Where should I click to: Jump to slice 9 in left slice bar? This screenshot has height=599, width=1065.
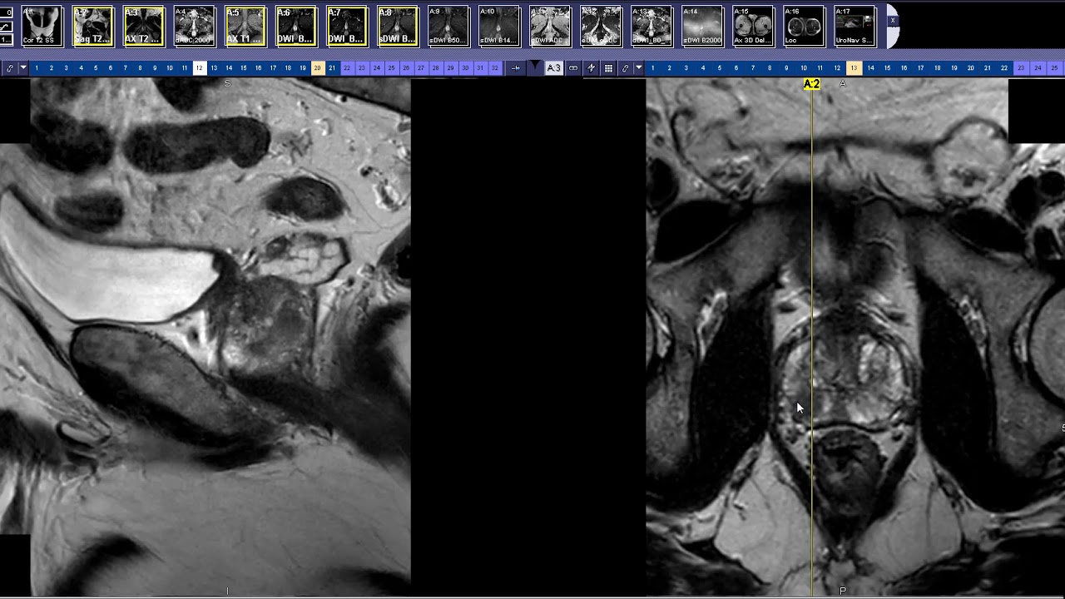point(155,68)
